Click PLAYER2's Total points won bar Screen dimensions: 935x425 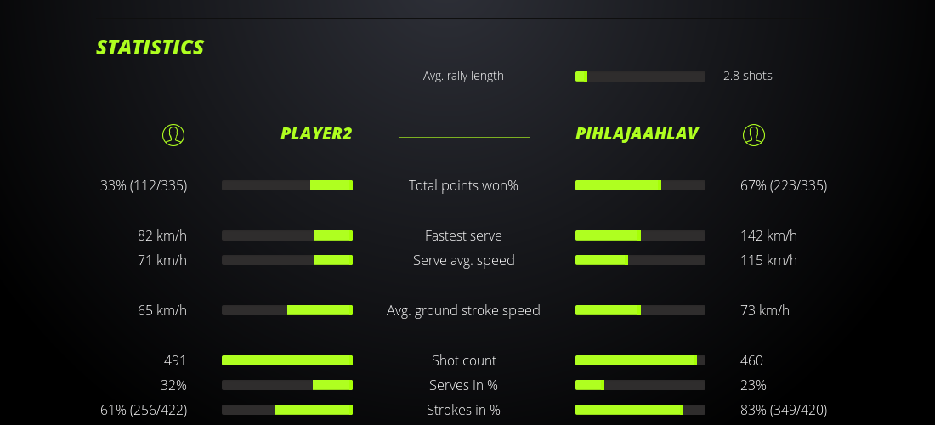[x=287, y=185]
